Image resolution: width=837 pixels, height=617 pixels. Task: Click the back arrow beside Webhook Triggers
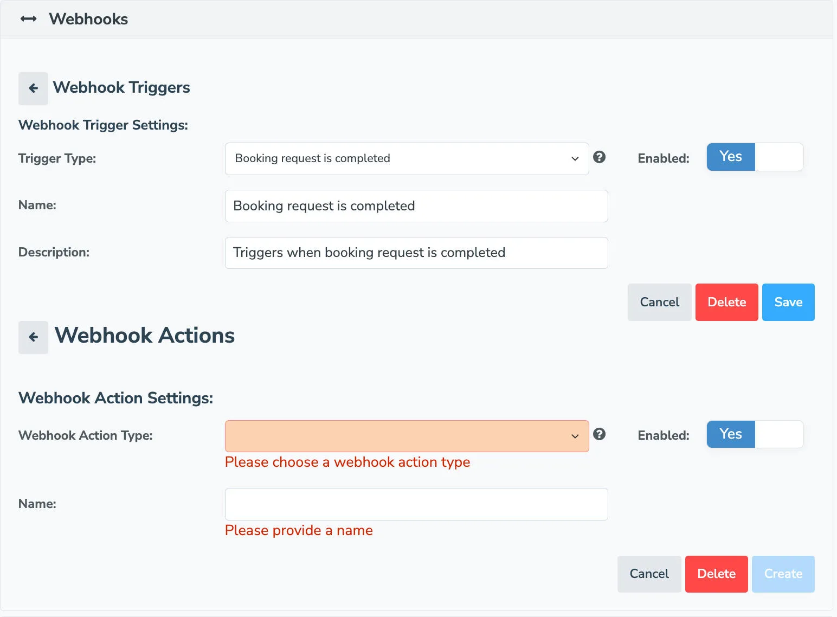pos(33,88)
